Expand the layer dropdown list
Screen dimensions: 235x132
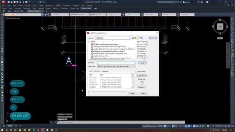click(x=23, y=15)
